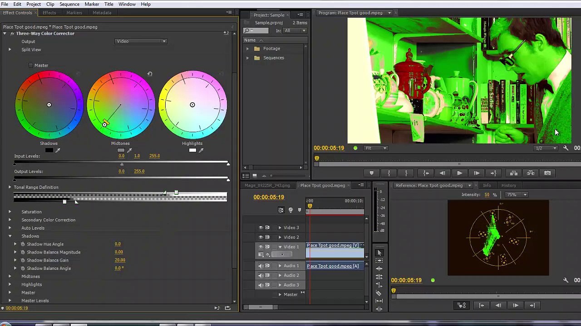Screen dimensions: 581x326
Task: Enable the Master checkbox
Action: [31, 65]
